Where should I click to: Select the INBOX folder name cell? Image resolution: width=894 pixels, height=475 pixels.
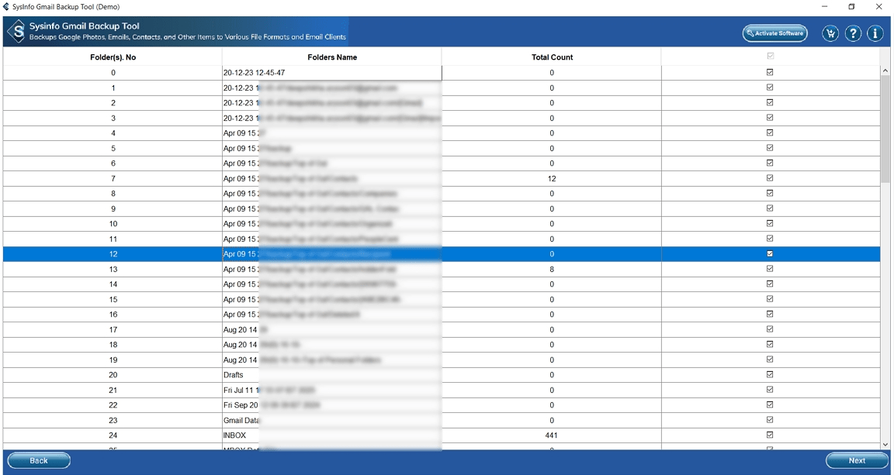(x=332, y=435)
